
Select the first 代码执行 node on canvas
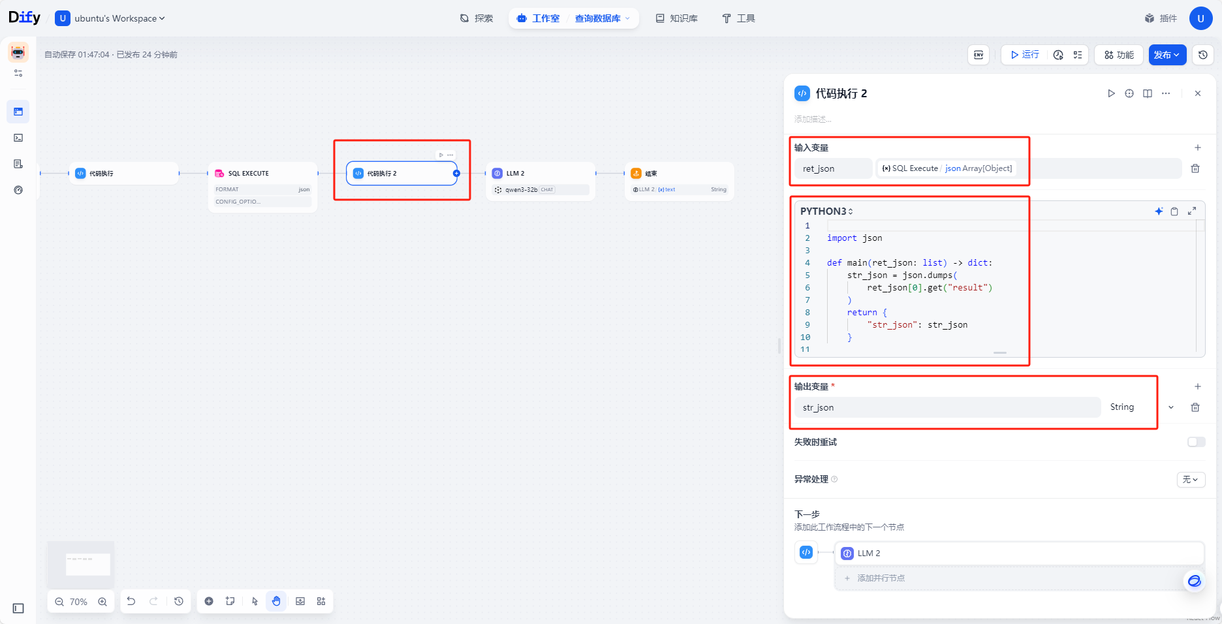124,174
